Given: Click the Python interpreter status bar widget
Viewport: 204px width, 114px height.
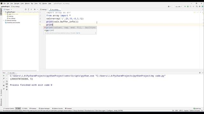Looking at the screenshot, I should point(195,111).
